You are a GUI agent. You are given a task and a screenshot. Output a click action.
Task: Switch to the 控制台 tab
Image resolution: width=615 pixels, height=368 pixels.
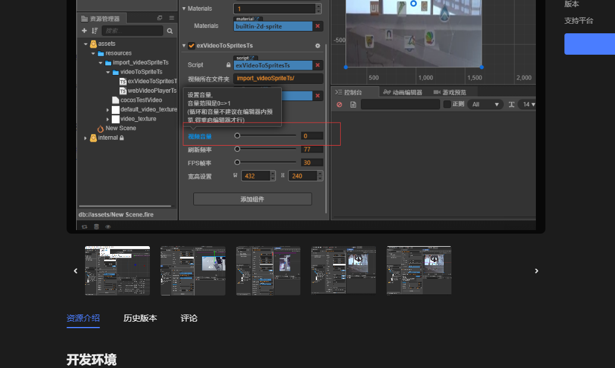click(349, 92)
